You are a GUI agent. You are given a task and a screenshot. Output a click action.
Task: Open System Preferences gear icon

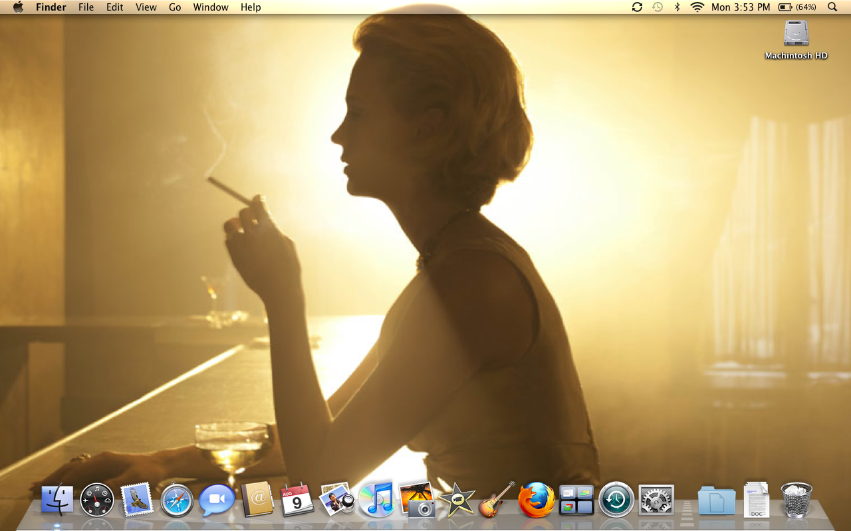coord(656,500)
